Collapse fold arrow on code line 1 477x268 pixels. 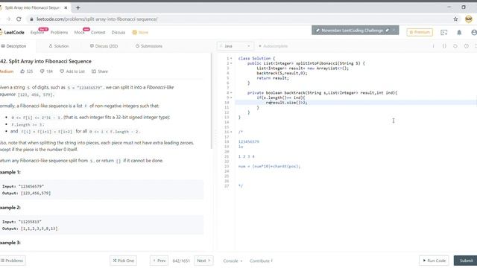(x=231, y=58)
